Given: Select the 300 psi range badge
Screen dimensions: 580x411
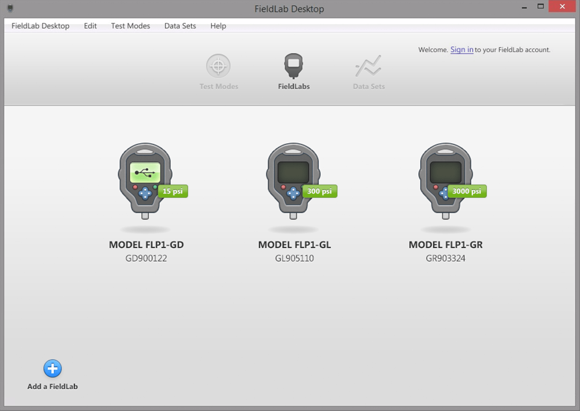Looking at the screenshot, I should [x=319, y=191].
